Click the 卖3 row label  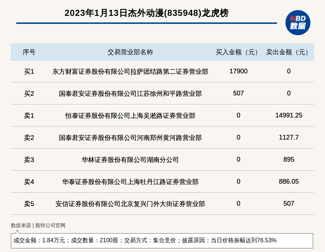click(x=29, y=160)
